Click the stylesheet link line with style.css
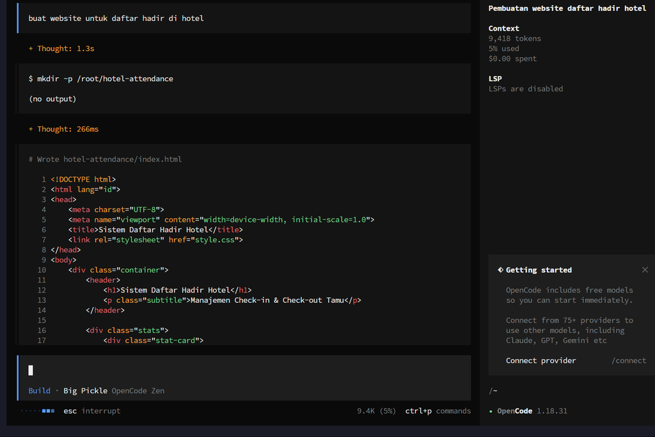 (155, 240)
